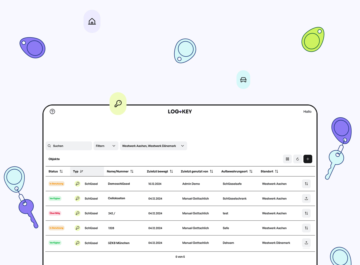Viewport: 360px width, 265px height.
Task: Click the key icon in the 3ZKB München row
Action: (x=77, y=243)
